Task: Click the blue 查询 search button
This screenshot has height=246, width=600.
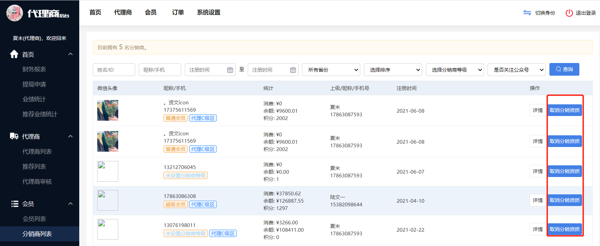Action: pos(564,69)
